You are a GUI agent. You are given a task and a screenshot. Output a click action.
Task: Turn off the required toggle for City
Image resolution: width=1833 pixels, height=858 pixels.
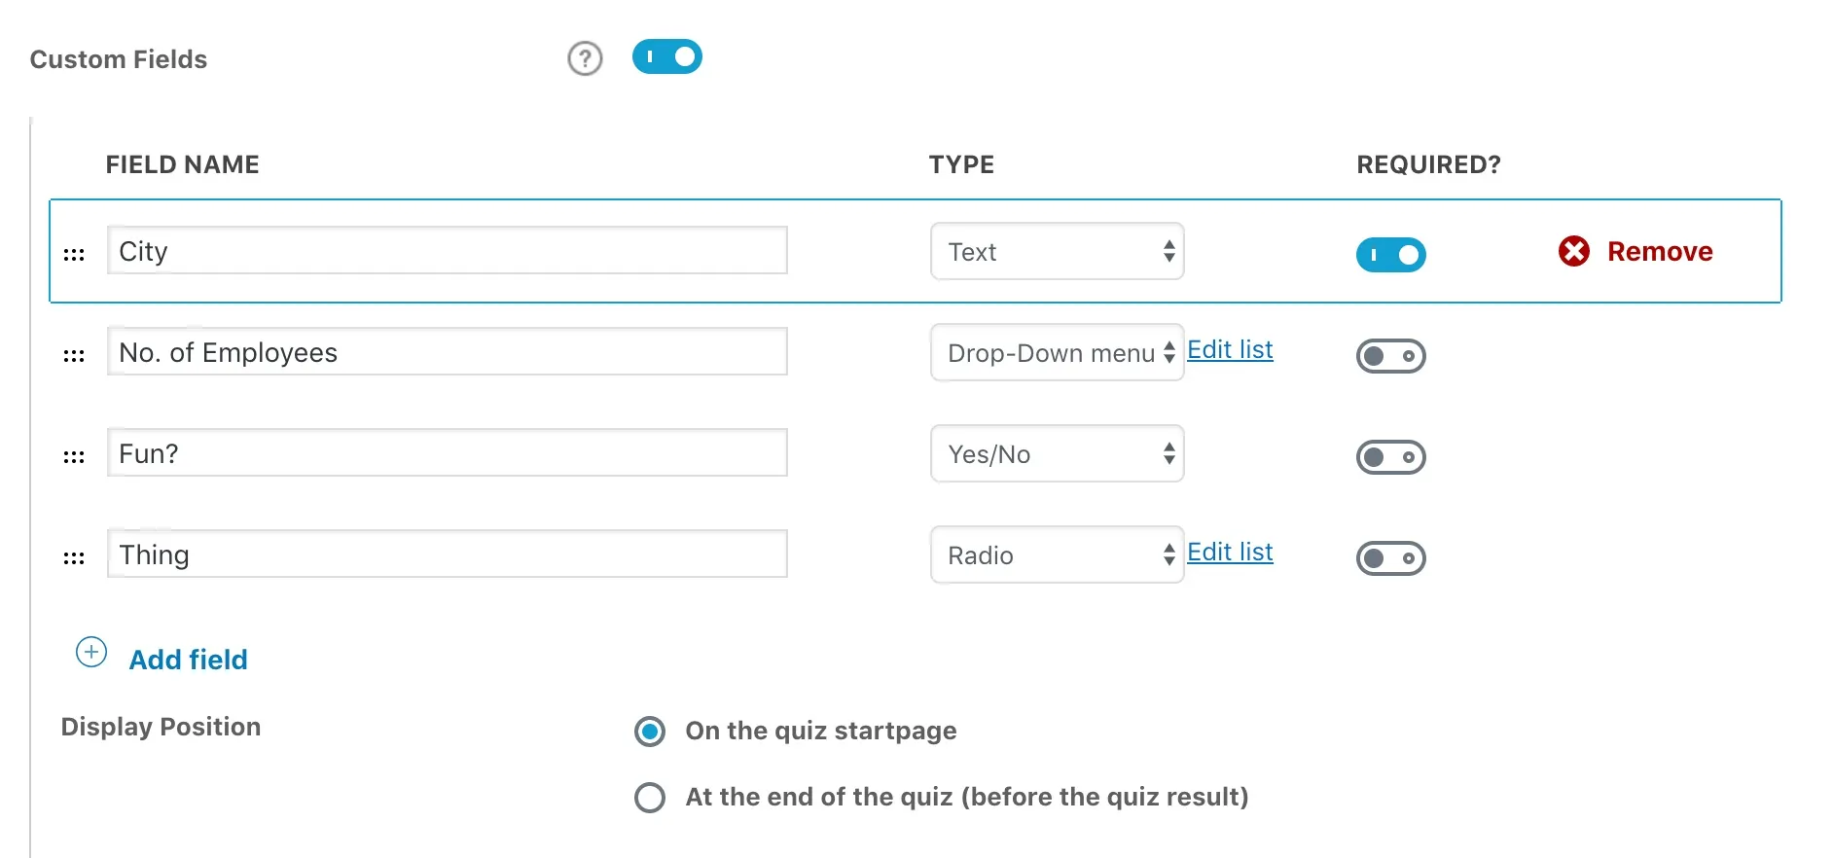click(1390, 254)
